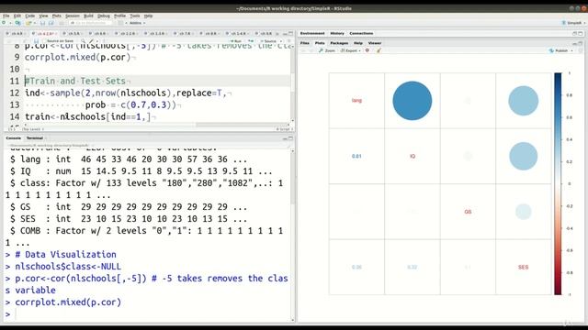Viewport: 588px width, 330px height.
Task: Click the editor save document icon
Action: pos(36,41)
